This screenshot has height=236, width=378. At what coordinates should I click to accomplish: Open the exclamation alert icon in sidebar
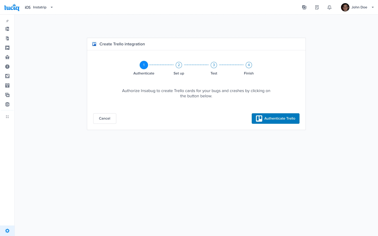coord(7,67)
